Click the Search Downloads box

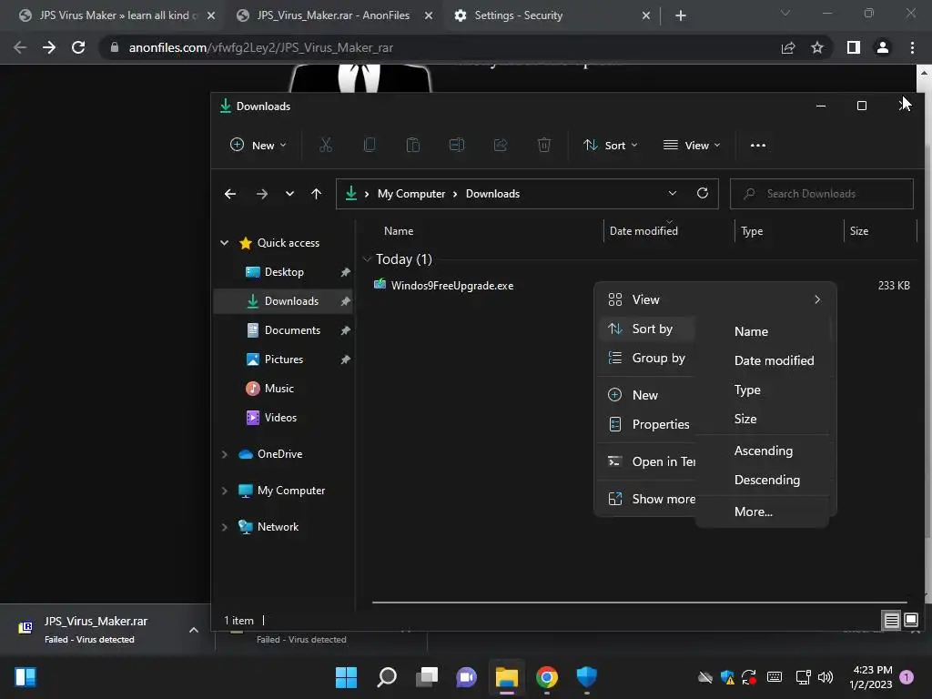point(822,194)
